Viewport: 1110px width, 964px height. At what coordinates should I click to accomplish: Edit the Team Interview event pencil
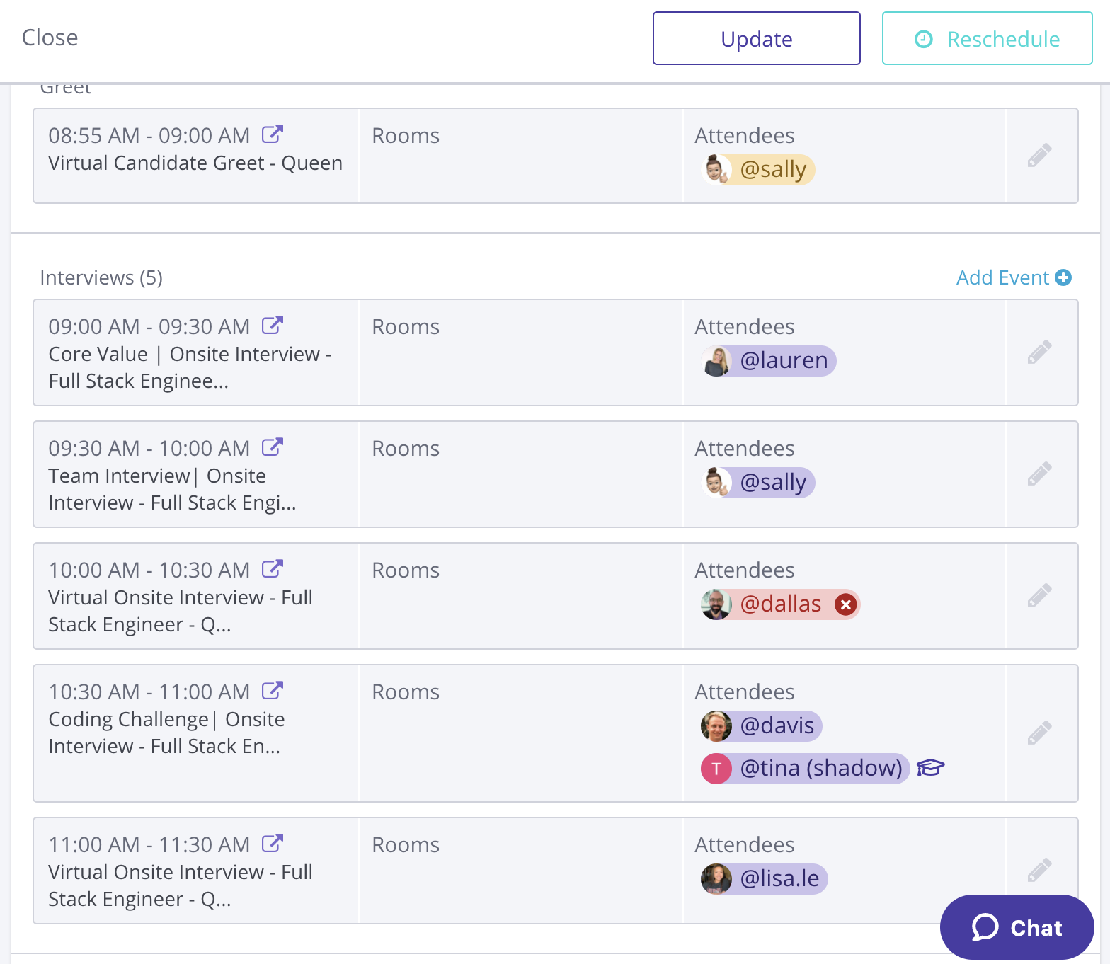pyautogui.click(x=1039, y=474)
